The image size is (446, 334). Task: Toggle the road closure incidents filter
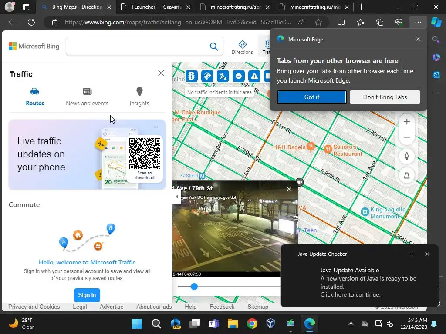pyautogui.click(x=238, y=76)
